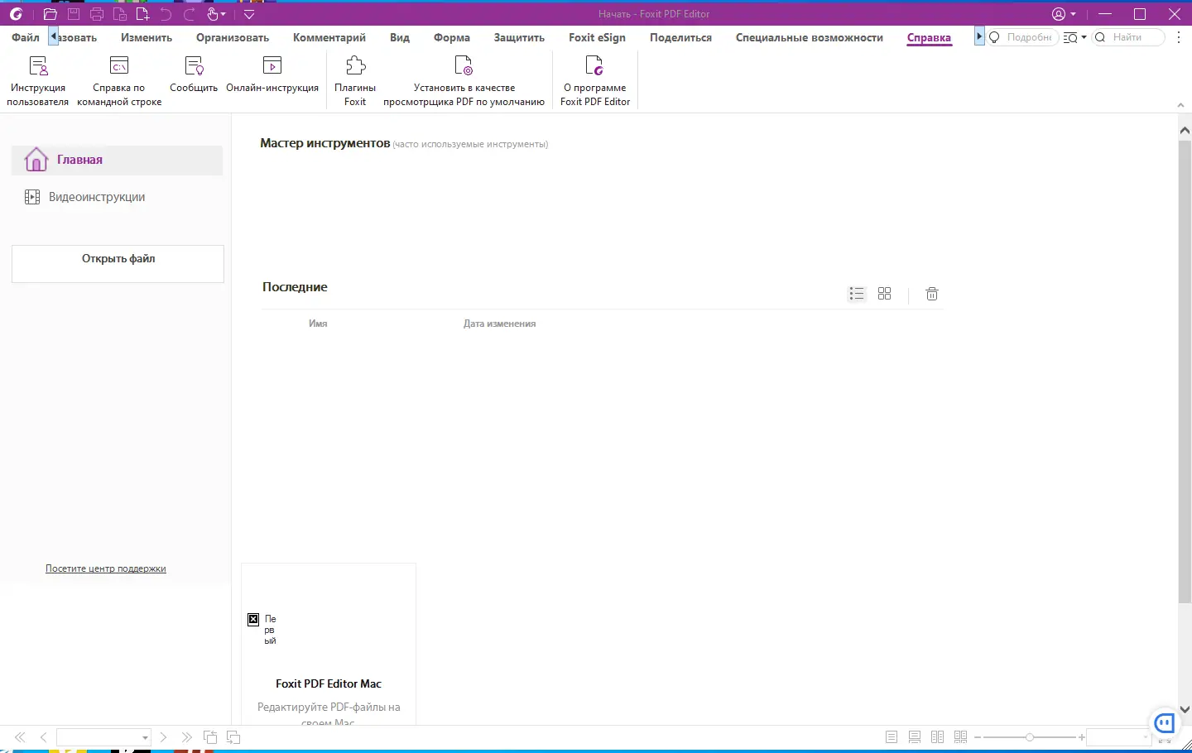Clear recent files with the trash icon

coord(932,294)
